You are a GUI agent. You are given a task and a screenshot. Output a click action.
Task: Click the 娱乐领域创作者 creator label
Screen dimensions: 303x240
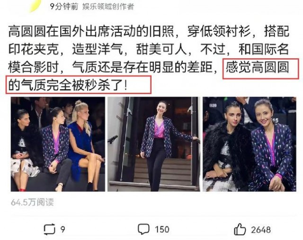[108, 7]
